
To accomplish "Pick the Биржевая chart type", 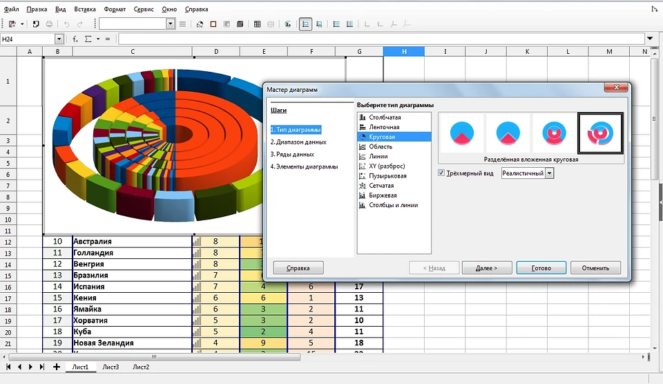I will 384,195.
